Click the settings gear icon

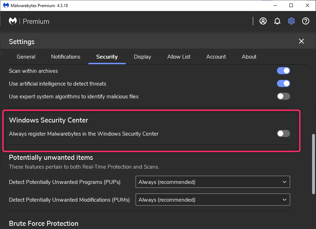point(291,21)
